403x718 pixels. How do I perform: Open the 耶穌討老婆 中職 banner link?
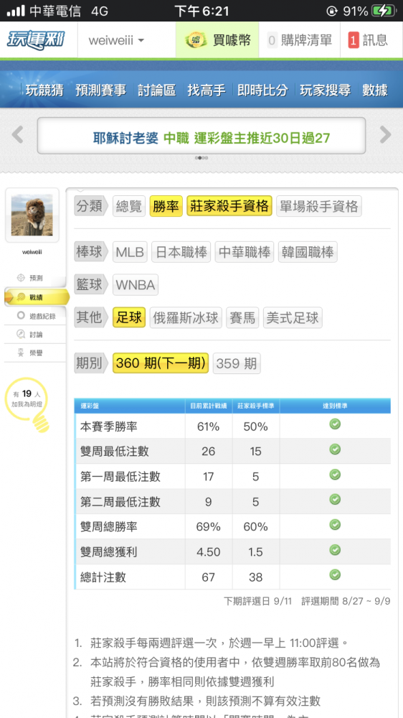212,137
